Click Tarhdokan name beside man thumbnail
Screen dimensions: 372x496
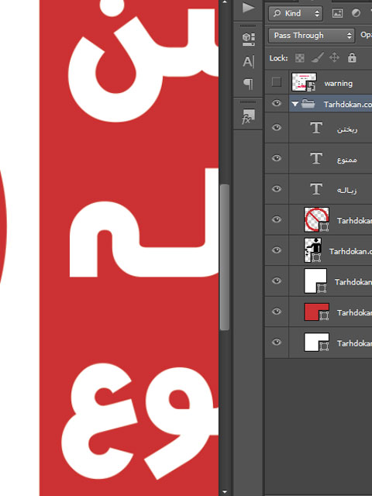point(350,251)
